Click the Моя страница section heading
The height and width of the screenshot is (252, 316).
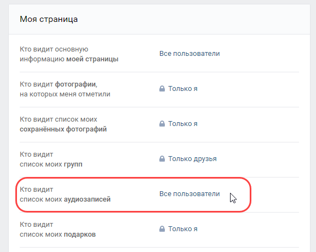49,19
